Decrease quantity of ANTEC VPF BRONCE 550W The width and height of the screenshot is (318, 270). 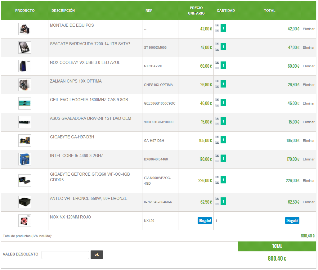coord(217,204)
